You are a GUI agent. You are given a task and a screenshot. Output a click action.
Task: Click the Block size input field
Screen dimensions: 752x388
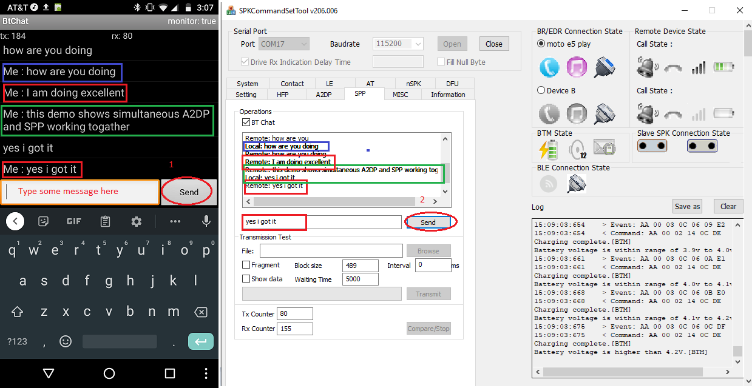click(x=361, y=266)
